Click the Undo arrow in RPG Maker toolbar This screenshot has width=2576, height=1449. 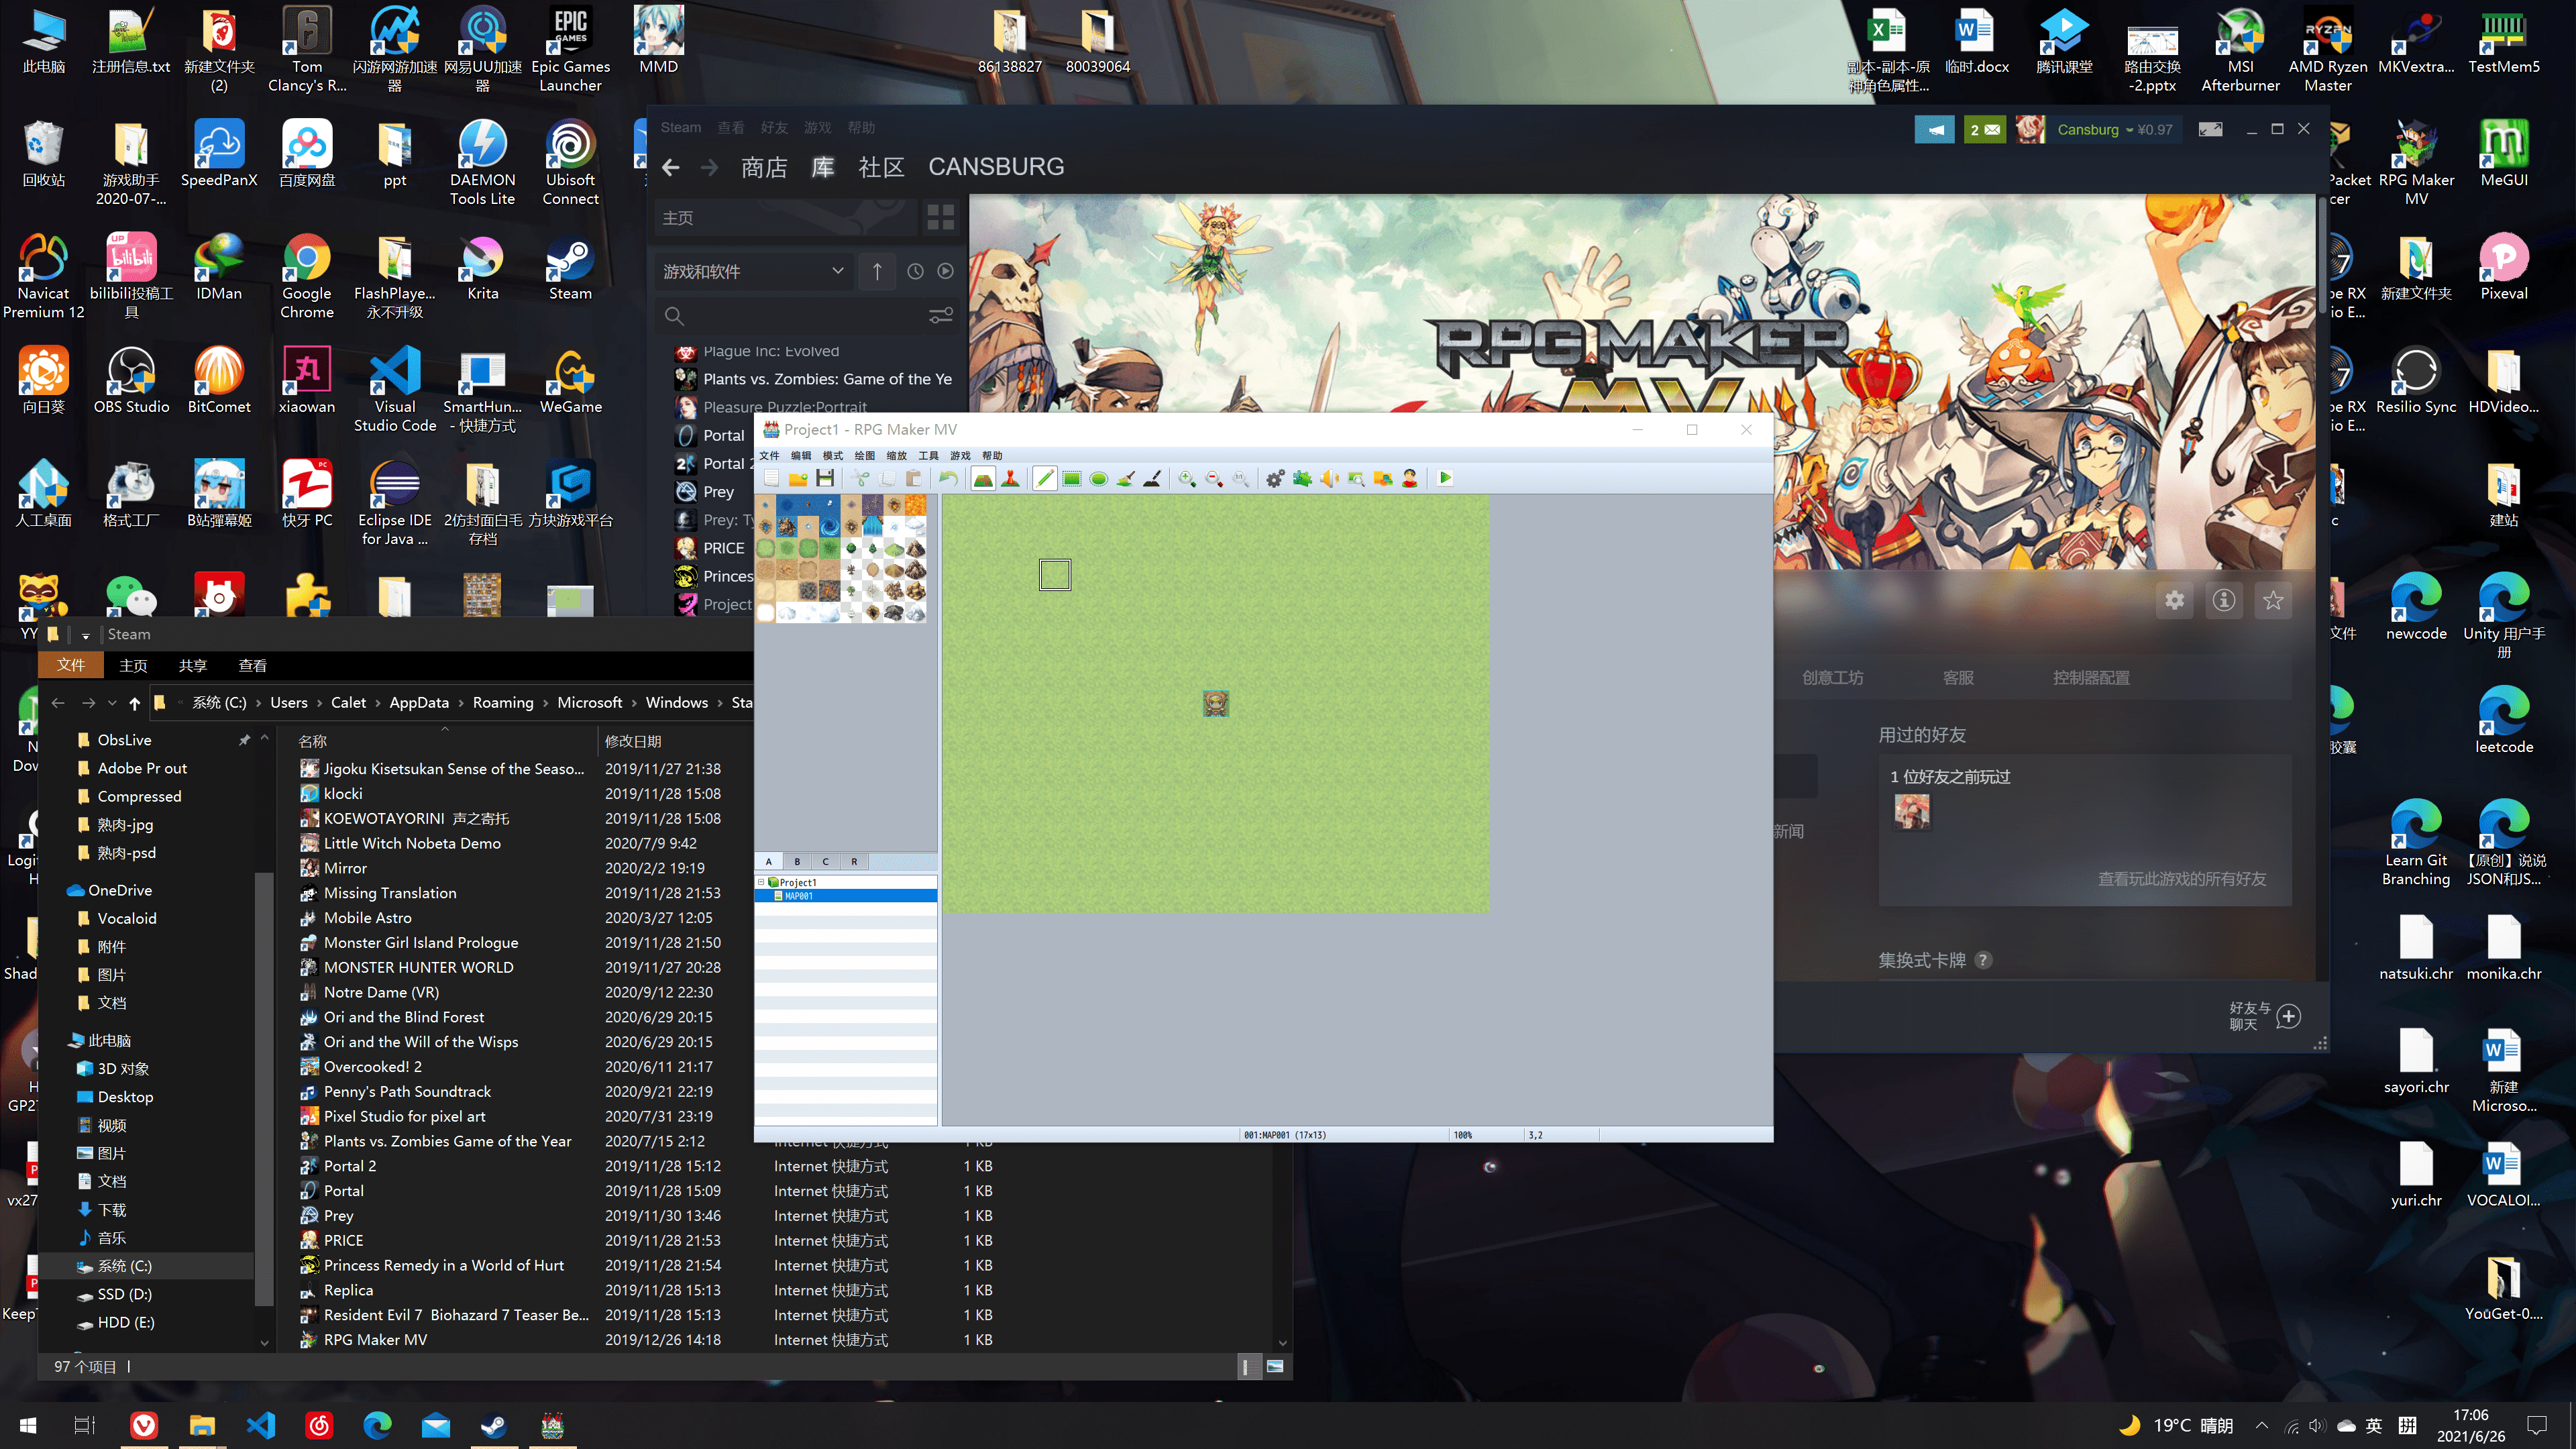(948, 479)
